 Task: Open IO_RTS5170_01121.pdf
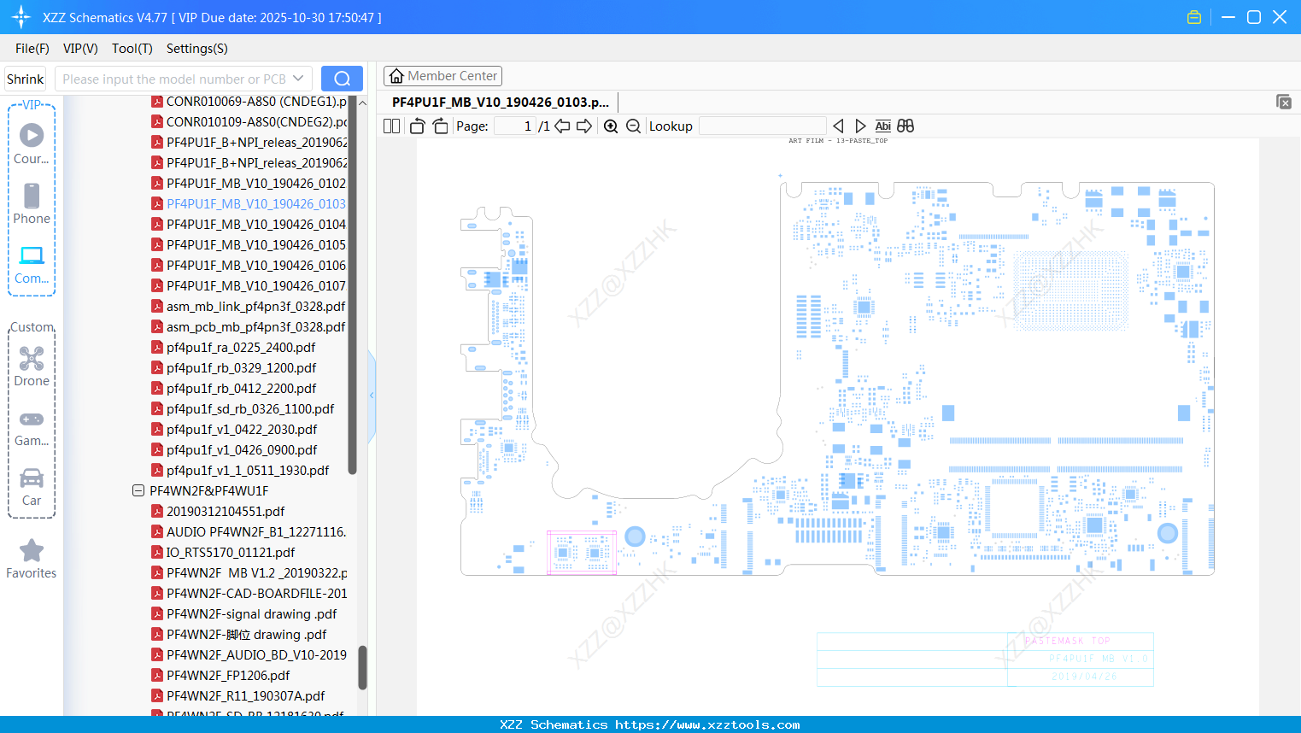click(x=231, y=553)
